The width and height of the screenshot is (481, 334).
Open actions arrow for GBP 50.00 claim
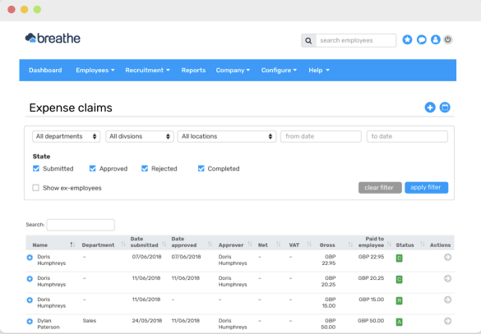click(x=448, y=321)
